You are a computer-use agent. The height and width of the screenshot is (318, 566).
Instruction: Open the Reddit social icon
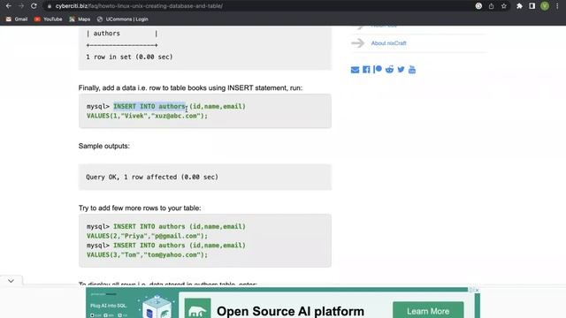389,69
